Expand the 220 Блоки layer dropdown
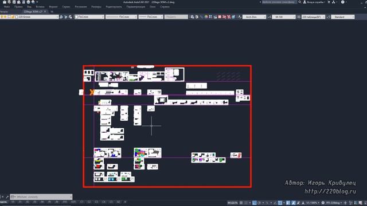Image resolution: width=367 pixels, height=206 pixels. (x=57, y=17)
